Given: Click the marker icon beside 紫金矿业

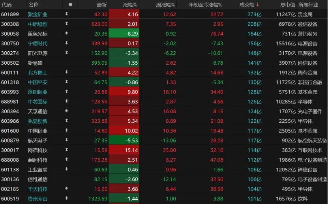Looking at the screenshot, I should 66,14.
